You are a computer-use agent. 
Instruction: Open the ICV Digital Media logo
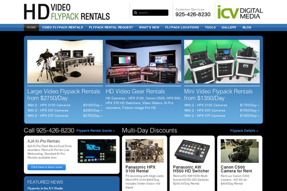click(240, 12)
